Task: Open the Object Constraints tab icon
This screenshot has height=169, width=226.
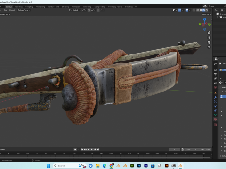Action: click(x=215, y=110)
